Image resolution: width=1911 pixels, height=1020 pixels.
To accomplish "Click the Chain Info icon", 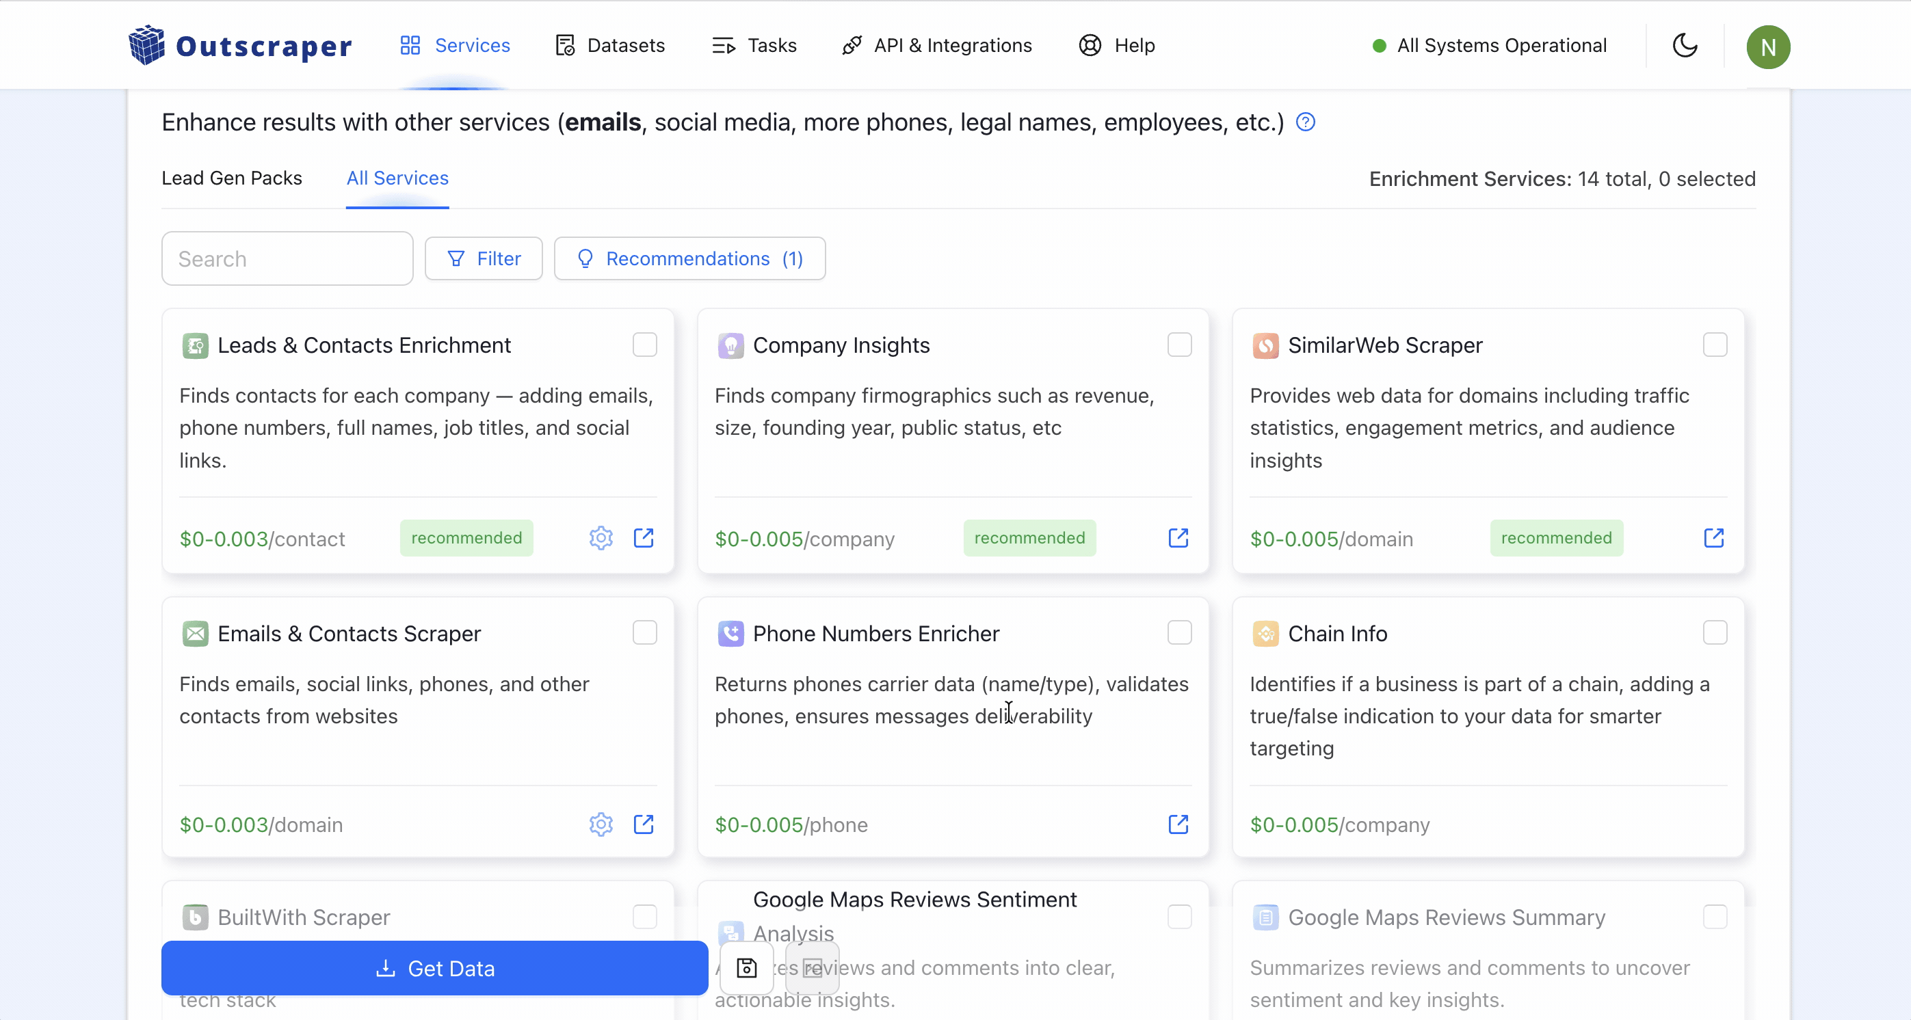I will click(x=1265, y=634).
